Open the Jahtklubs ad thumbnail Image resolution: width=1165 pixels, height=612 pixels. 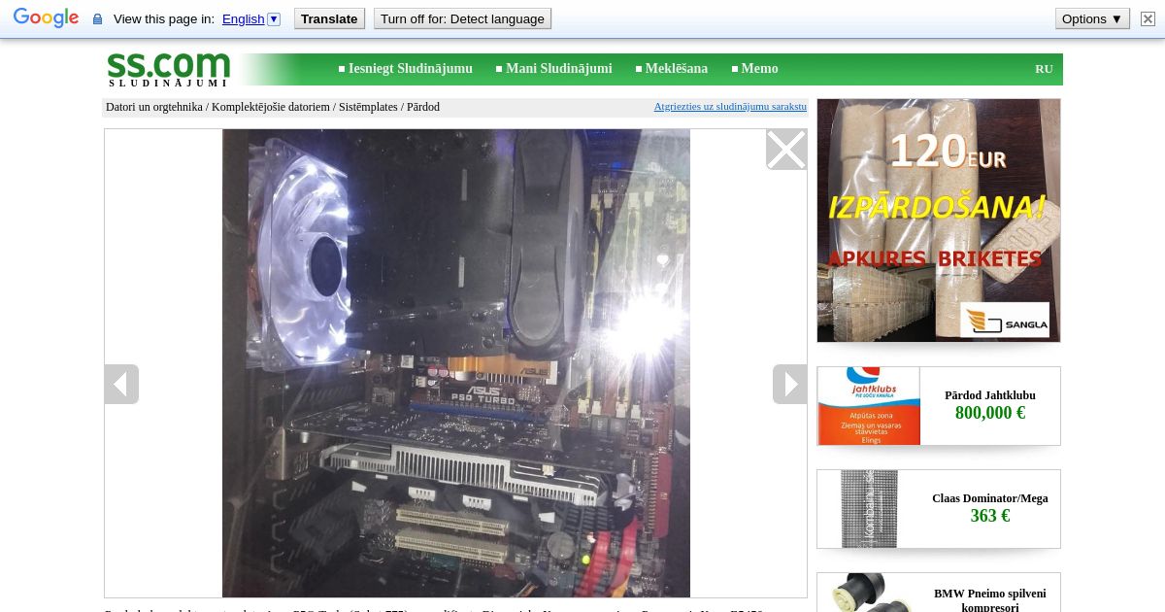869,406
